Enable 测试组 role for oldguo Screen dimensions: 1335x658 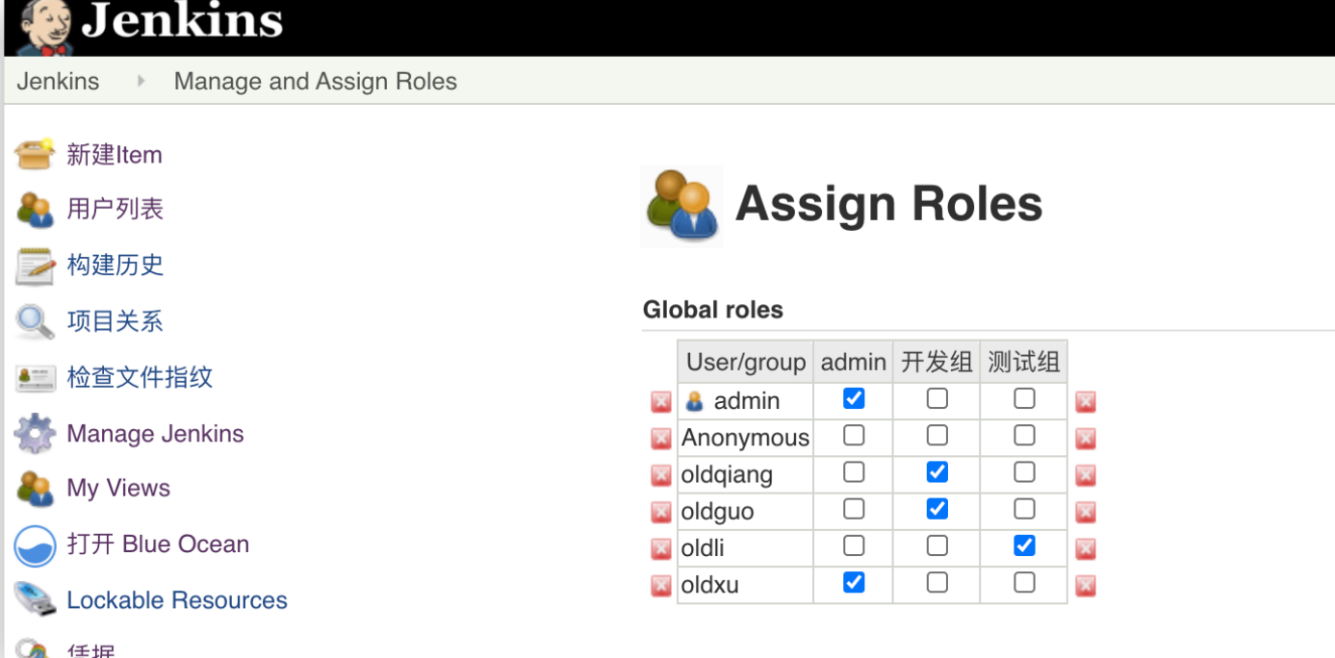(1024, 509)
